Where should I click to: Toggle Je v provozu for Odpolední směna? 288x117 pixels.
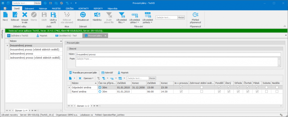pyautogui.click(x=181, y=87)
